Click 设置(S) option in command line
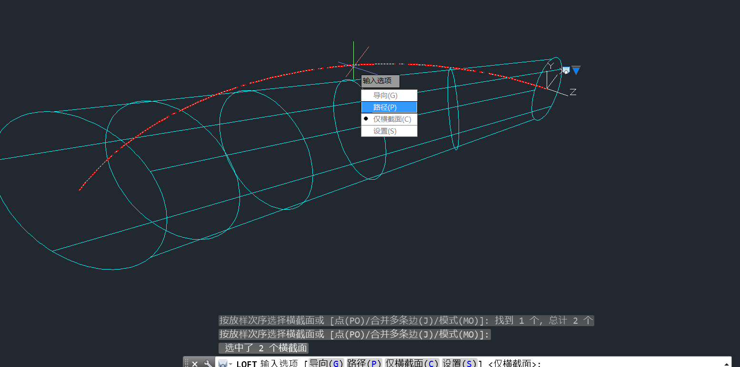Image resolution: width=740 pixels, height=367 pixels. click(460, 363)
